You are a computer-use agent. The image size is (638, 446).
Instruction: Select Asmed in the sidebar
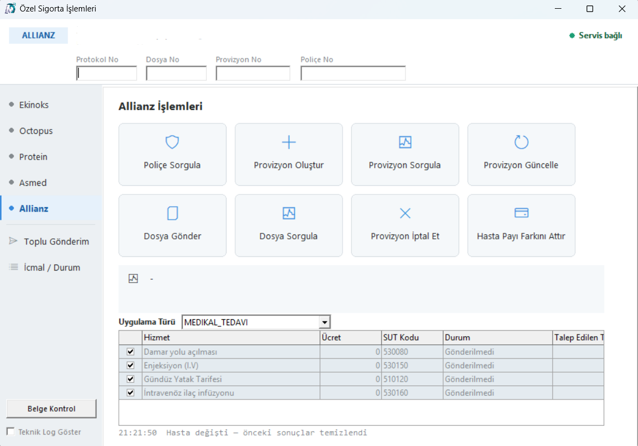[x=51, y=183]
